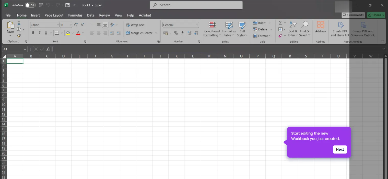Image resolution: width=388 pixels, height=179 pixels.
Task: Click Bottom Align icon
Action: point(105,25)
